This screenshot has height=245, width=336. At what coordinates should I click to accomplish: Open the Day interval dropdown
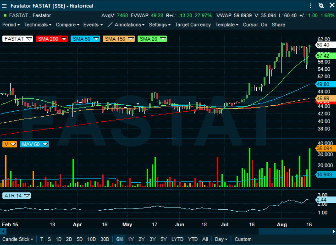coord(221,239)
